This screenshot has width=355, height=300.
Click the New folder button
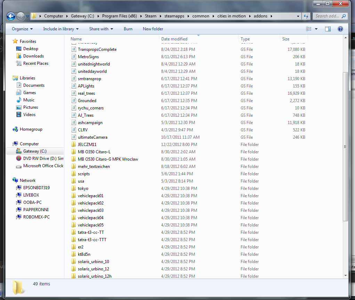153,29
